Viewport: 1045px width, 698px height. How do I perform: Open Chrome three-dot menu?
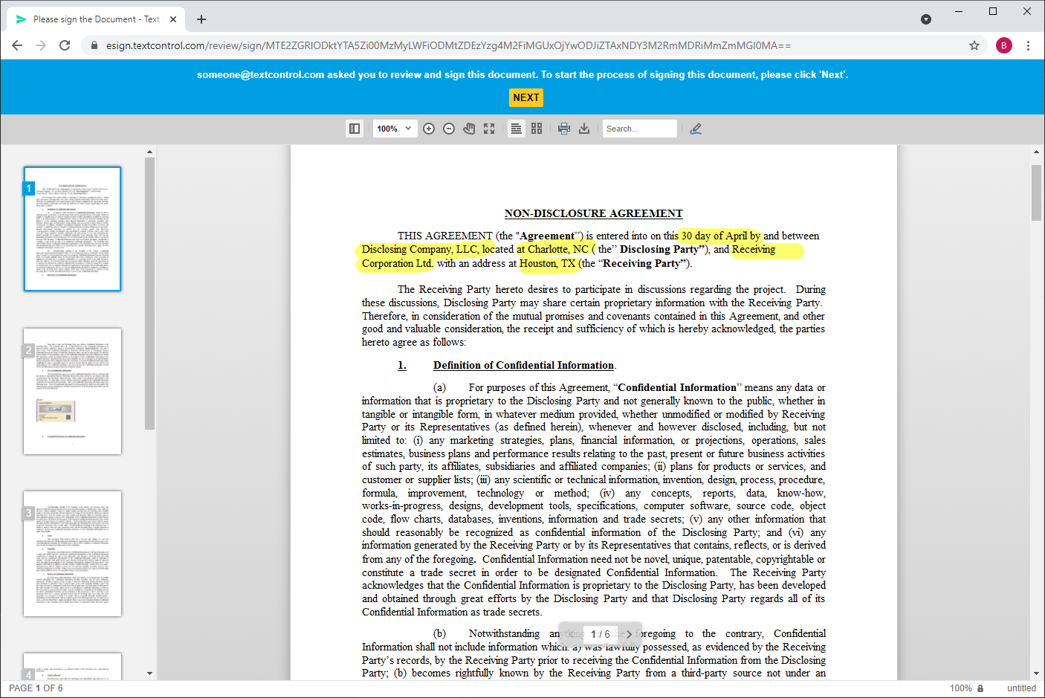(x=1028, y=45)
